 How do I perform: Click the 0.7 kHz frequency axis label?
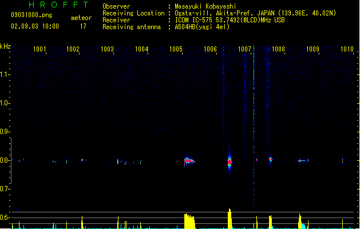click(x=4, y=189)
